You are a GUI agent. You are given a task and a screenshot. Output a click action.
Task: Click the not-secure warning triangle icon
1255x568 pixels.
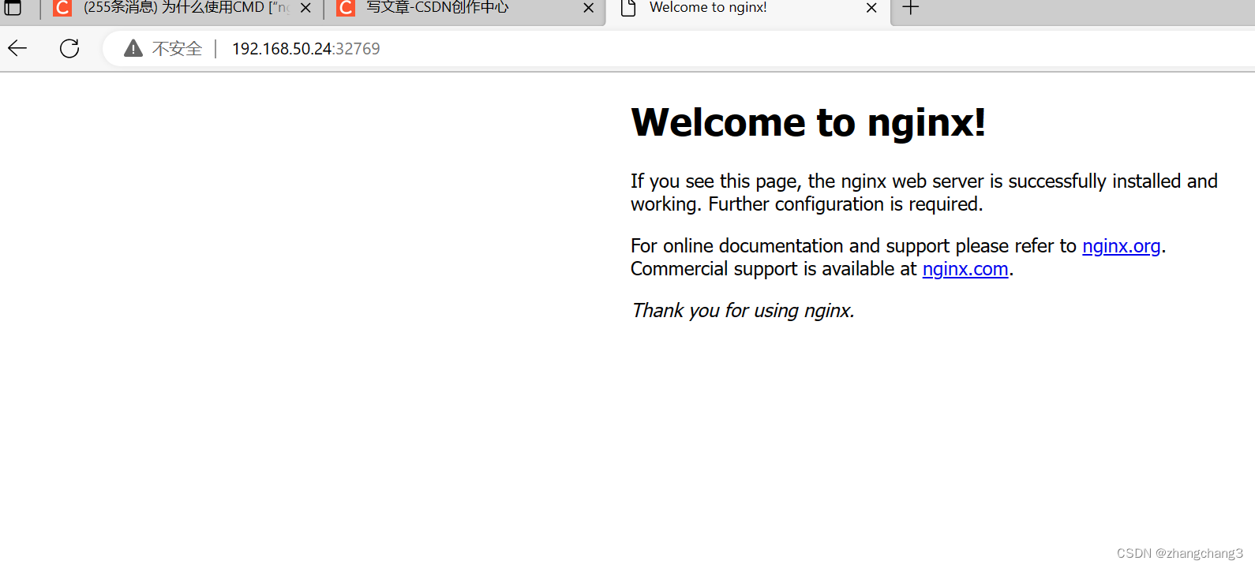(133, 49)
